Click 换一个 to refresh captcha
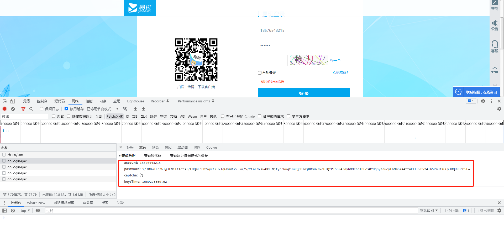The image size is (504, 246). [x=335, y=60]
